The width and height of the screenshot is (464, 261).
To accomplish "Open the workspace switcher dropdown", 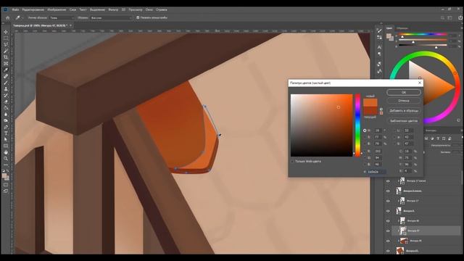I will [450, 17].
